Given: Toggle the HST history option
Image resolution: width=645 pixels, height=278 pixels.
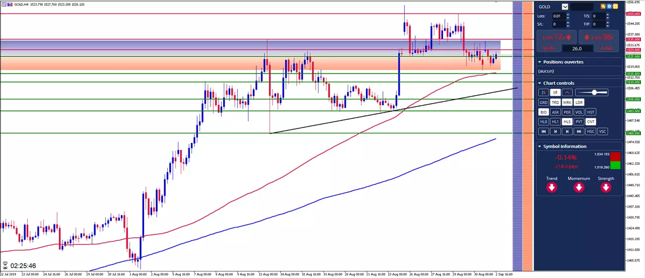Looking at the screenshot, I should point(591,112).
